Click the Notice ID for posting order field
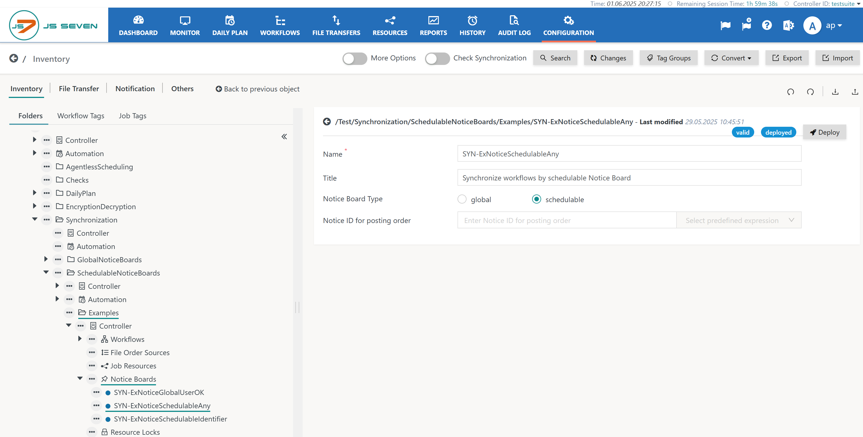863x437 pixels. tap(567, 220)
